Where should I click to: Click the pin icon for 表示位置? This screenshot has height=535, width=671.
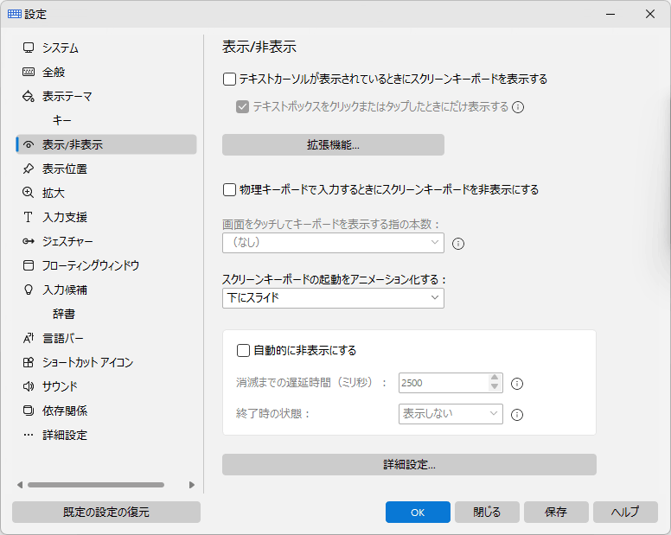point(29,169)
